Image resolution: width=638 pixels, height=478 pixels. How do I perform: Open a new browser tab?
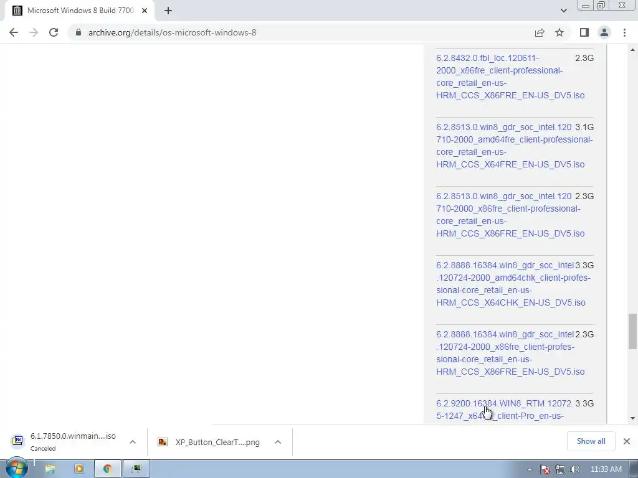pyautogui.click(x=168, y=11)
